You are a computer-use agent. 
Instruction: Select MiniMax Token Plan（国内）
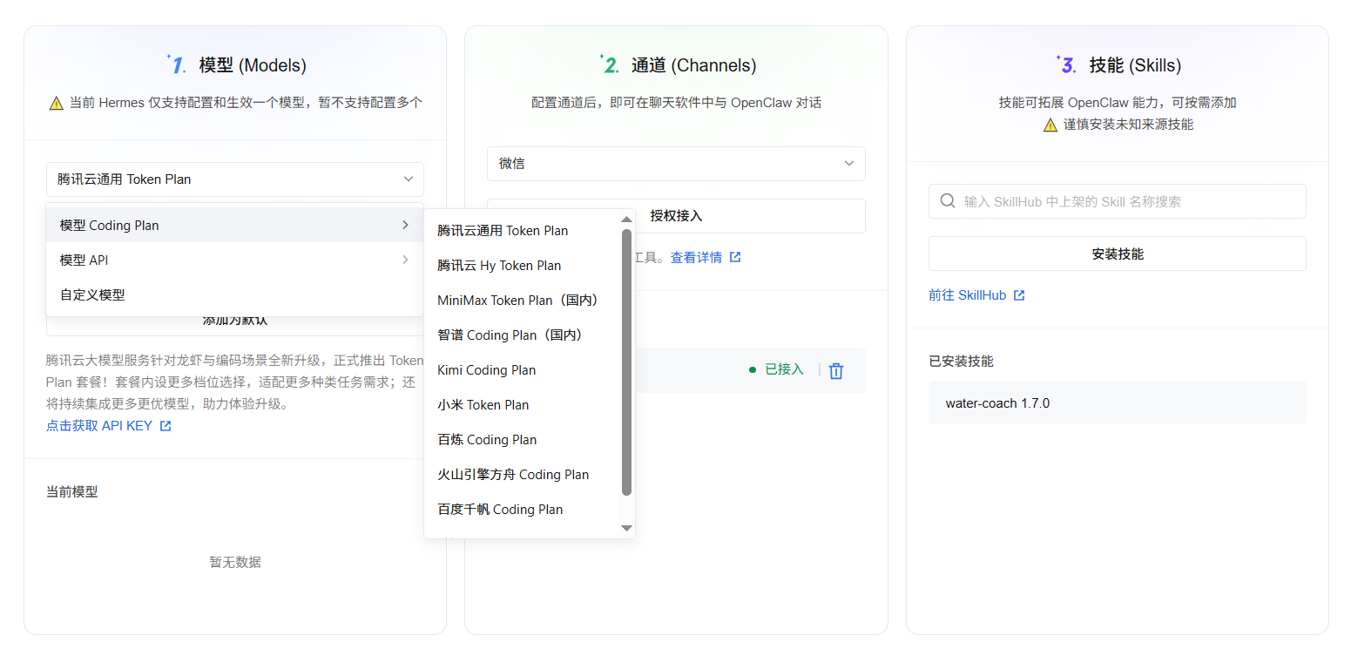pyautogui.click(x=523, y=301)
